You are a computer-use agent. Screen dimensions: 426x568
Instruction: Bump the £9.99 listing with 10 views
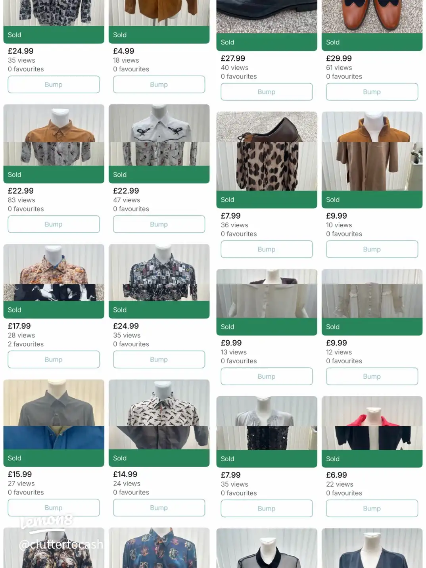tap(372, 249)
